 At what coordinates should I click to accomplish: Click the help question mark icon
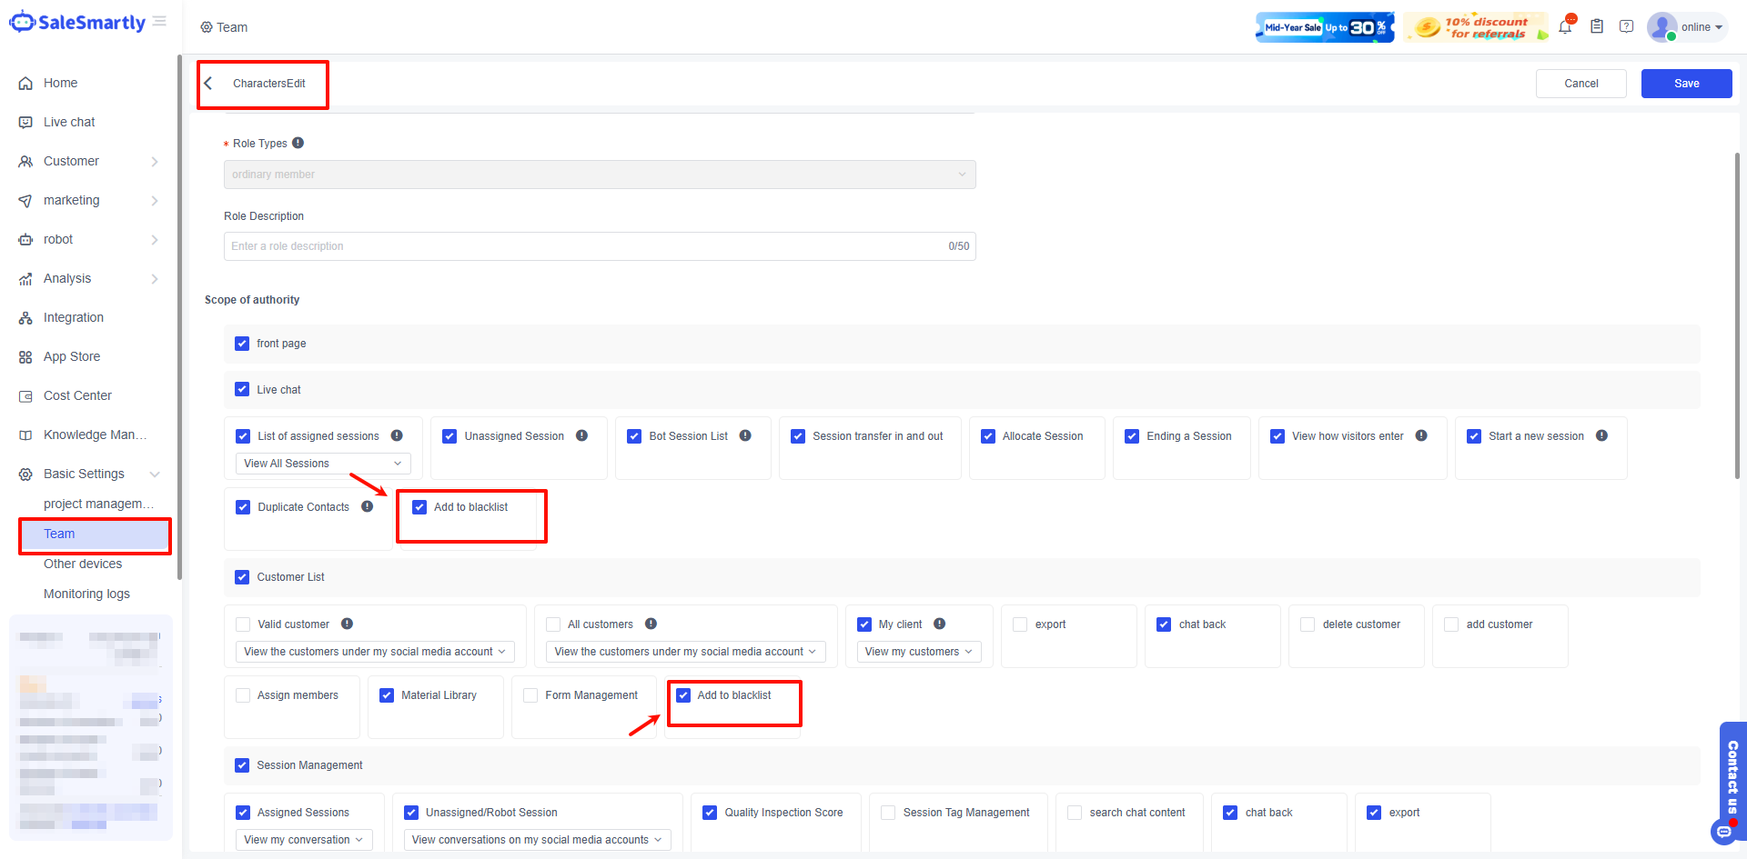(1627, 27)
